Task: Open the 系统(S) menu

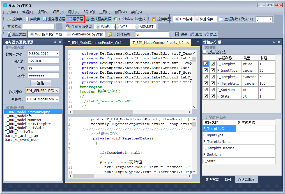Action: 136,12
